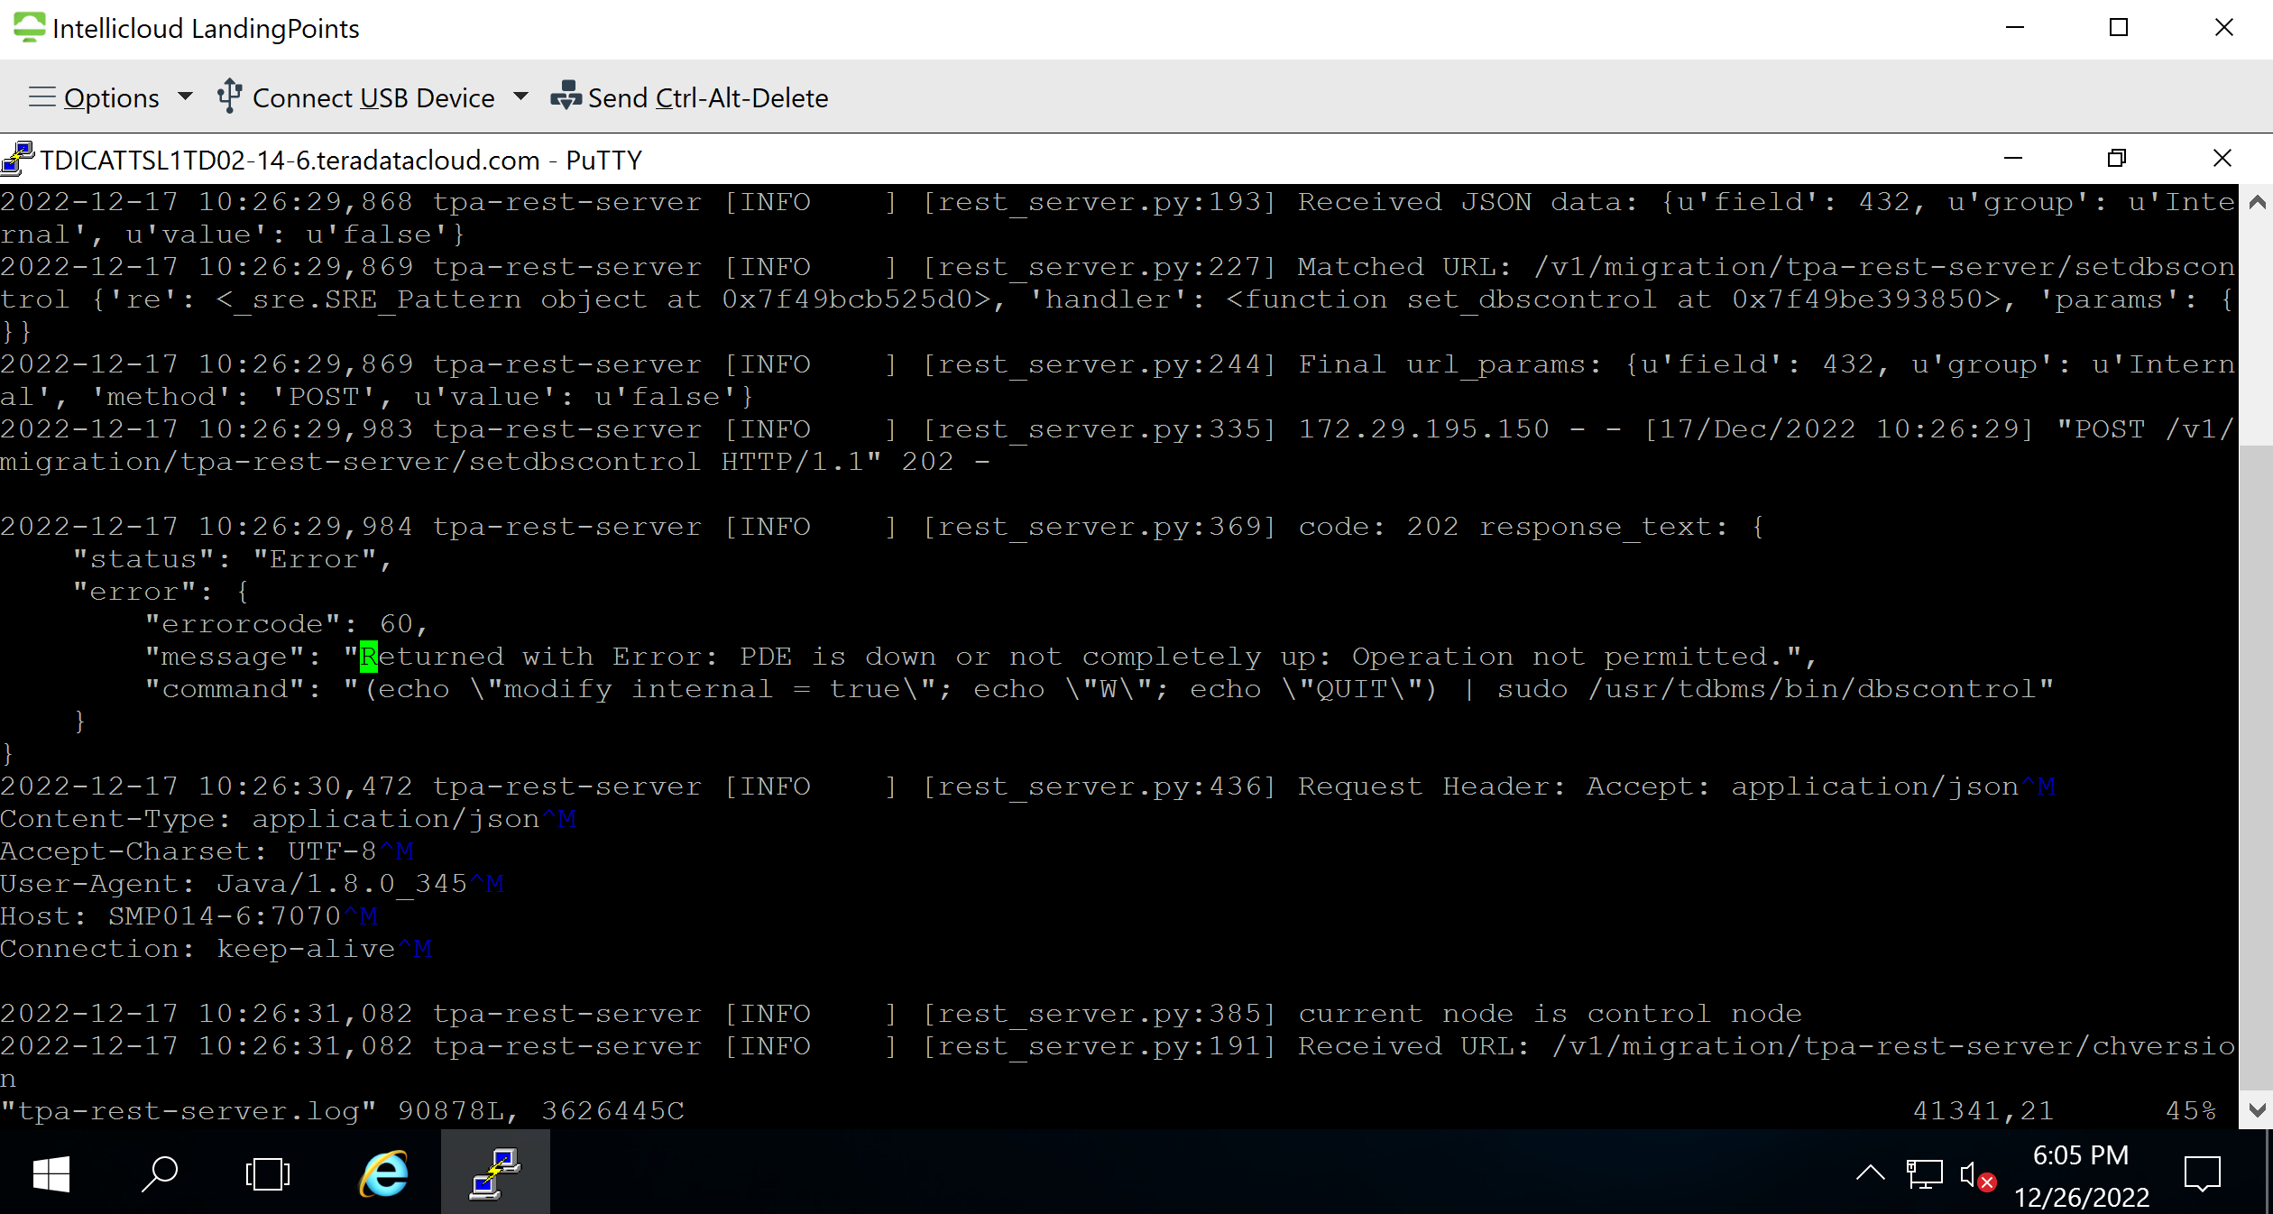Image resolution: width=2273 pixels, height=1214 pixels.
Task: Click '[rest_server.py:227]' in the log
Action: tap(1099, 267)
